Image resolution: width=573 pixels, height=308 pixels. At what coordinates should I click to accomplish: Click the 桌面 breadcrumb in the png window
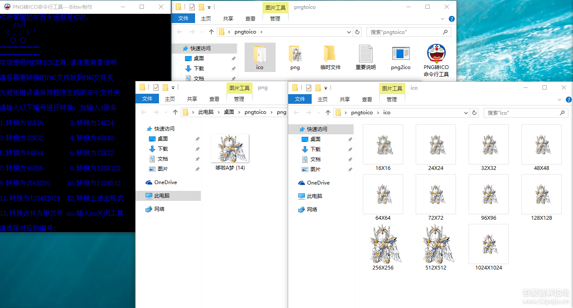pos(229,112)
